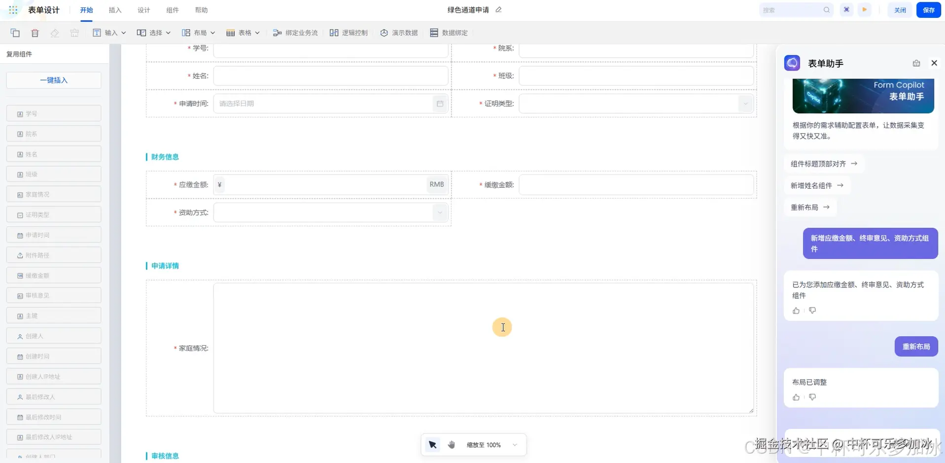
Task: Select 学号 in the reusable components list
Action: tap(54, 113)
